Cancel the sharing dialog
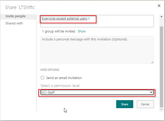165x121 pixels. (145, 104)
